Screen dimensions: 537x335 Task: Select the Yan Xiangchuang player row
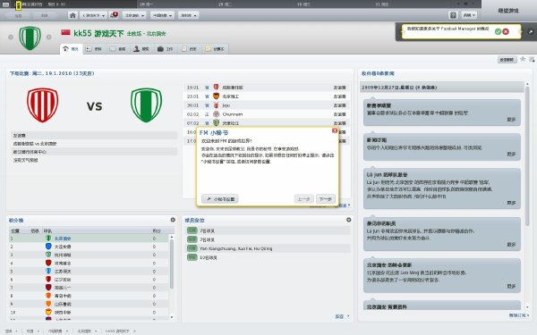tap(268, 248)
